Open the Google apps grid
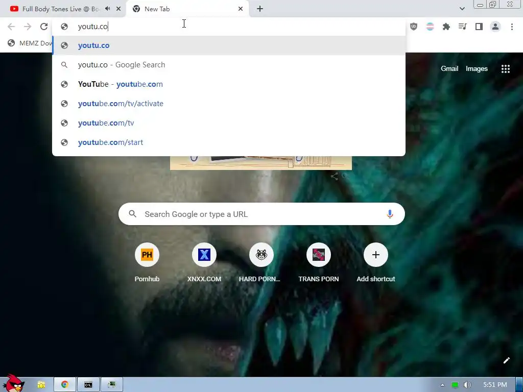Viewport: 523px width, 392px height. coord(505,69)
